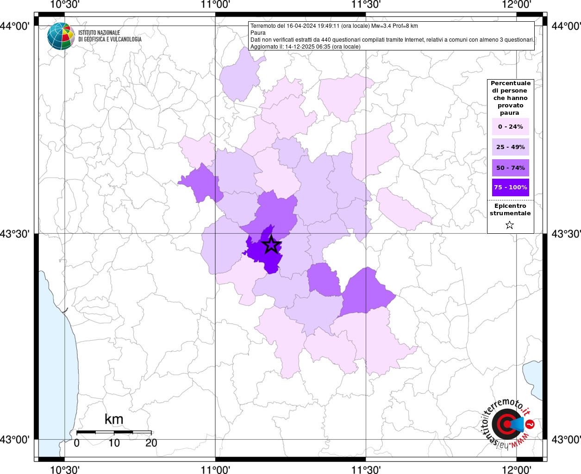Click the bottom 11°30' longitude label

366,469
